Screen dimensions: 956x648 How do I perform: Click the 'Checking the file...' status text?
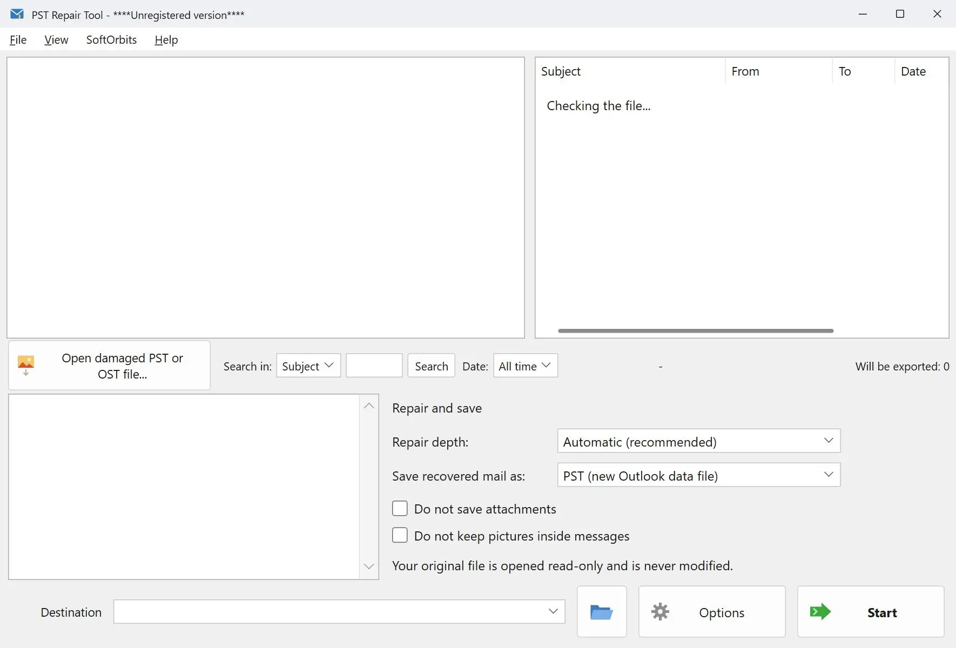click(x=598, y=106)
